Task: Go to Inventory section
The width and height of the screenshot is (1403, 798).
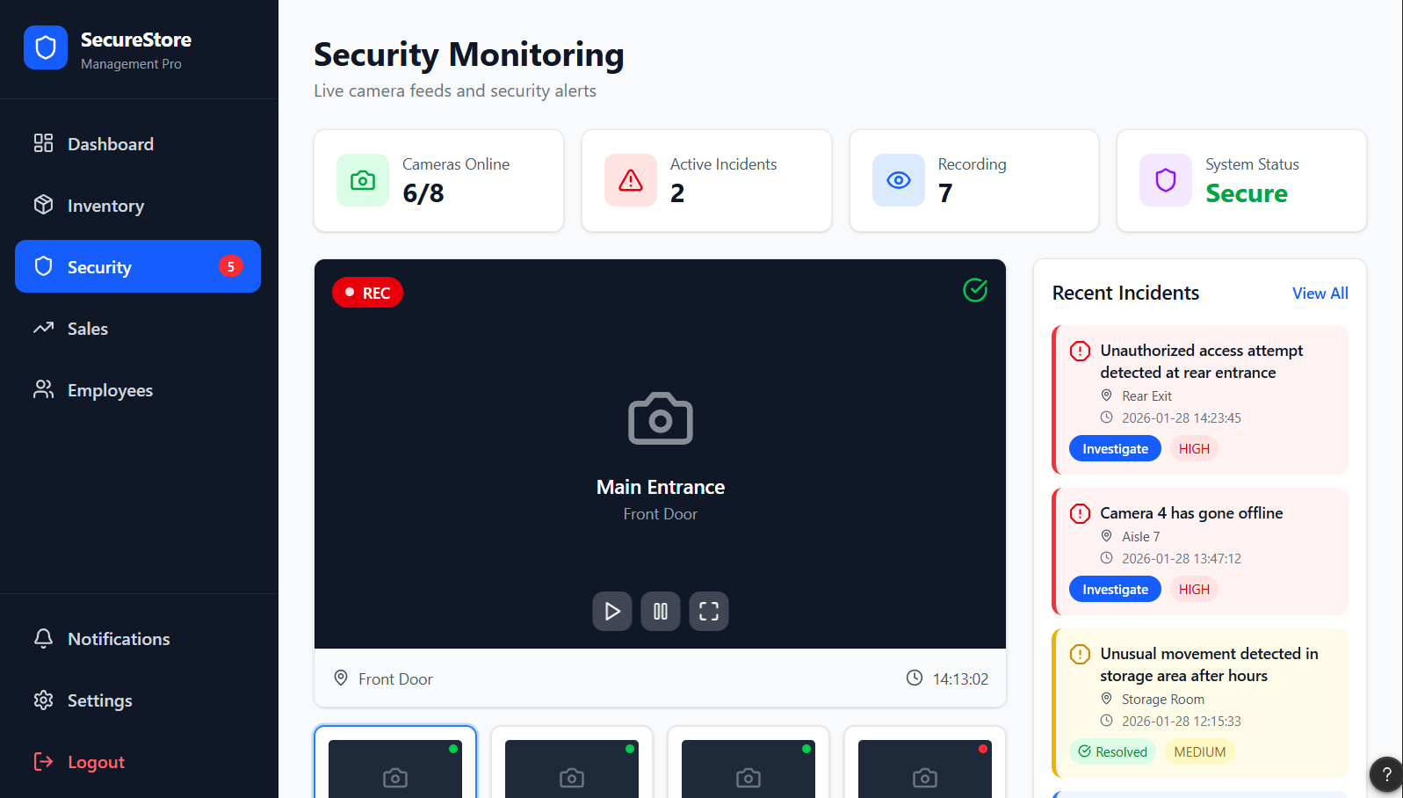Action: (x=138, y=206)
